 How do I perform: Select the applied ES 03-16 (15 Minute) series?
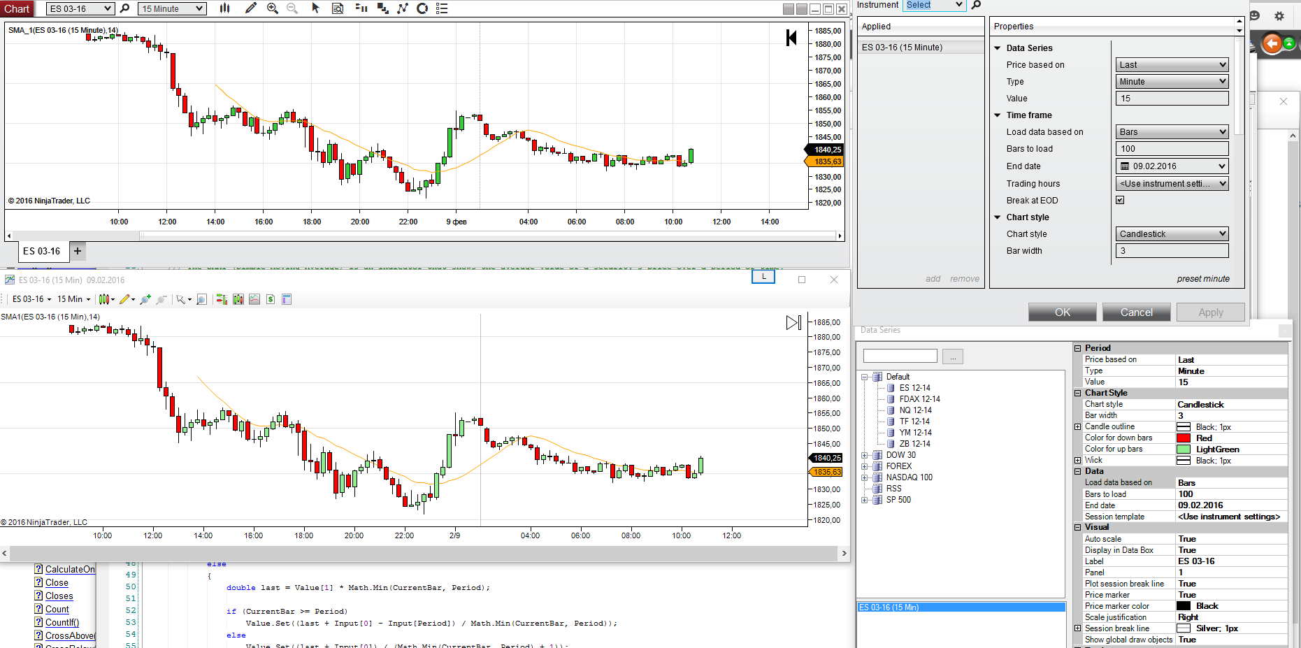click(x=921, y=48)
